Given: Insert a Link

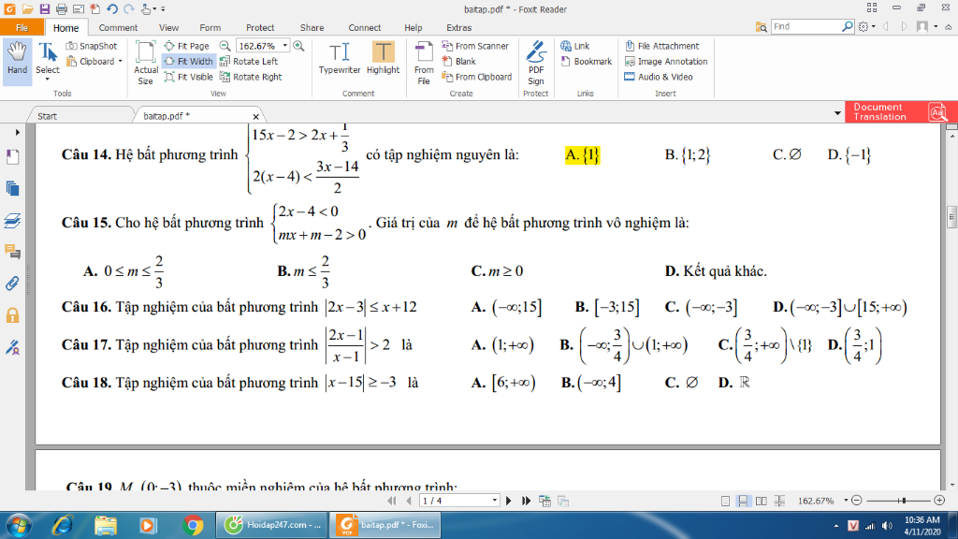Looking at the screenshot, I should [575, 46].
